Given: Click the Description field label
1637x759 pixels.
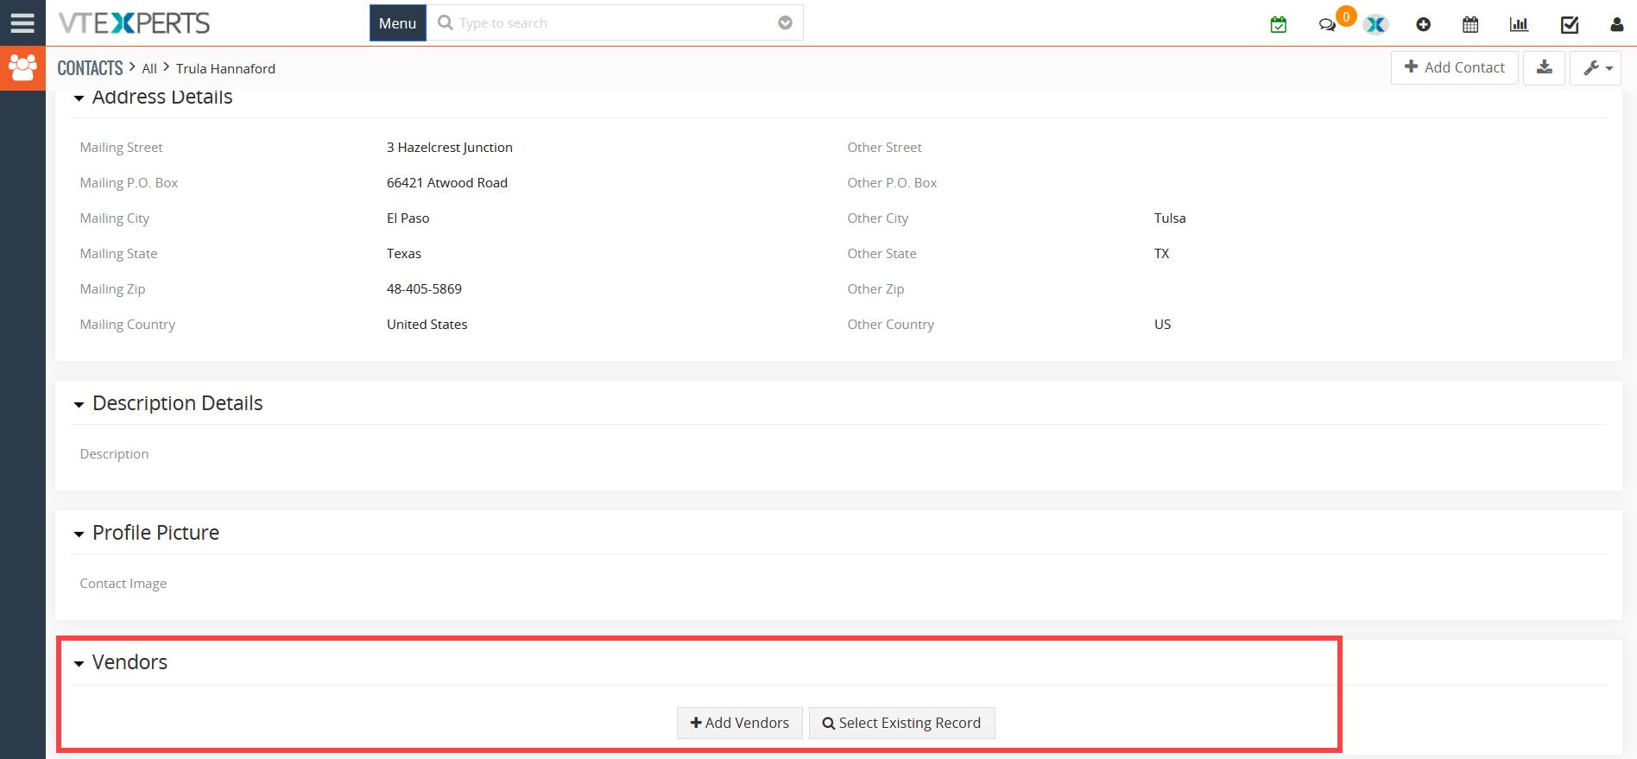Looking at the screenshot, I should coord(114,454).
